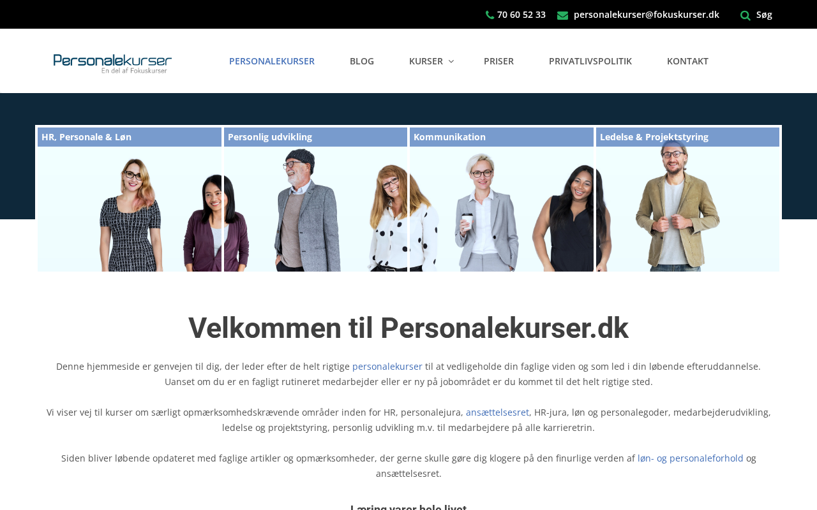
Task: Call phone number 70 60 52 33
Action: tap(521, 15)
